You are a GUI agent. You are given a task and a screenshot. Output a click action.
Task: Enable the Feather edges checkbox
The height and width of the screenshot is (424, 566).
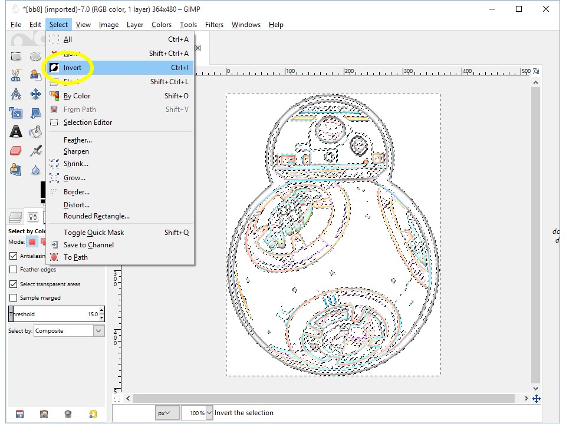pos(14,269)
